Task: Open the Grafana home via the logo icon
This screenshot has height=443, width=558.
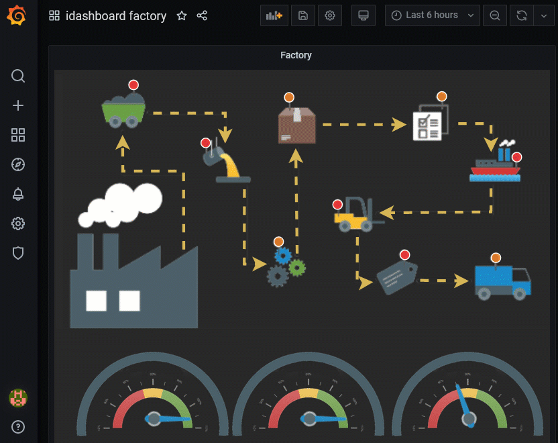Action: pos(17,15)
